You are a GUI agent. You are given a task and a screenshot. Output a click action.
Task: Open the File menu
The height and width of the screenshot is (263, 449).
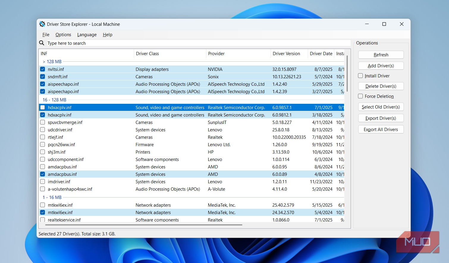coord(46,35)
